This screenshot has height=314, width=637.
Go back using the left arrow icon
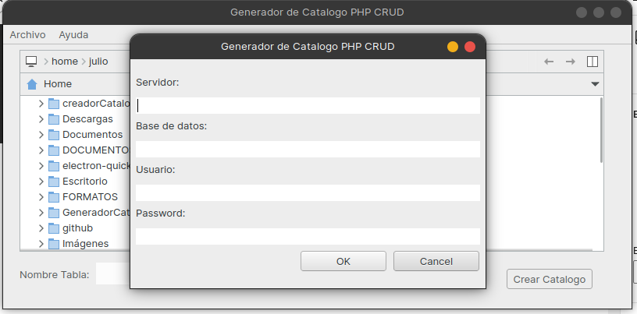click(x=549, y=62)
